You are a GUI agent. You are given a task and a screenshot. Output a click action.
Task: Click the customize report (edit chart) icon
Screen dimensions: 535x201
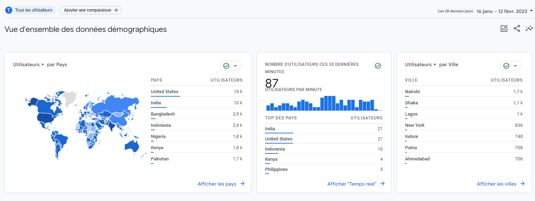click(x=504, y=29)
